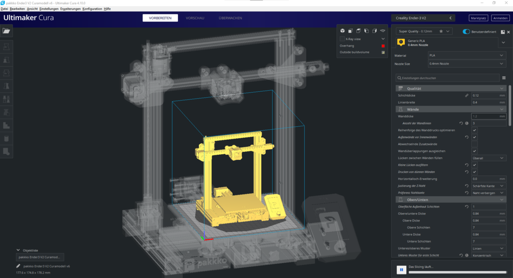Uncheck Wandüberlappungen ausgleichen
Viewport: 513px width, 278px height.
pos(474,151)
